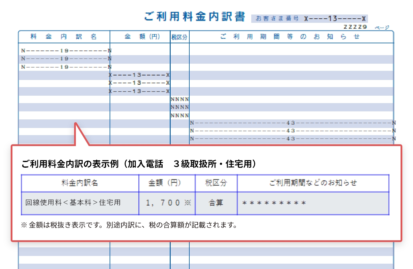Viewport: 413px width, 269px height.
Task: Select the お客さま番号 field at top
Action: (309, 19)
